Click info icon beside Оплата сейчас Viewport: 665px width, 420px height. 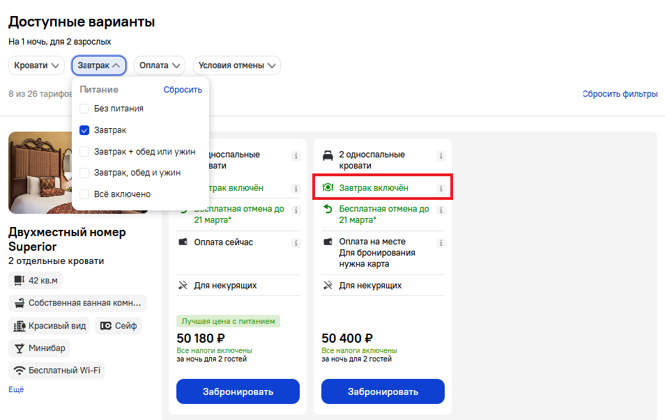(296, 243)
